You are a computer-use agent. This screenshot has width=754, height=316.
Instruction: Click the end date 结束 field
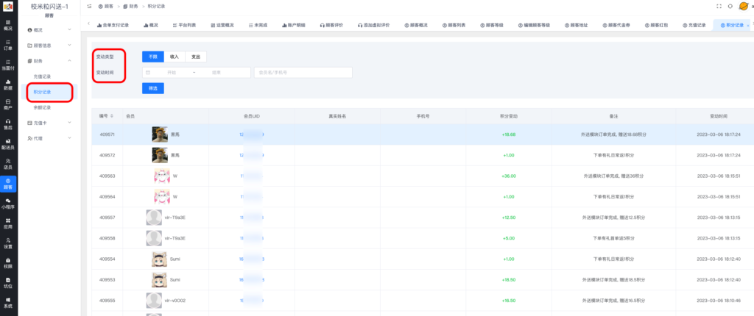click(216, 73)
